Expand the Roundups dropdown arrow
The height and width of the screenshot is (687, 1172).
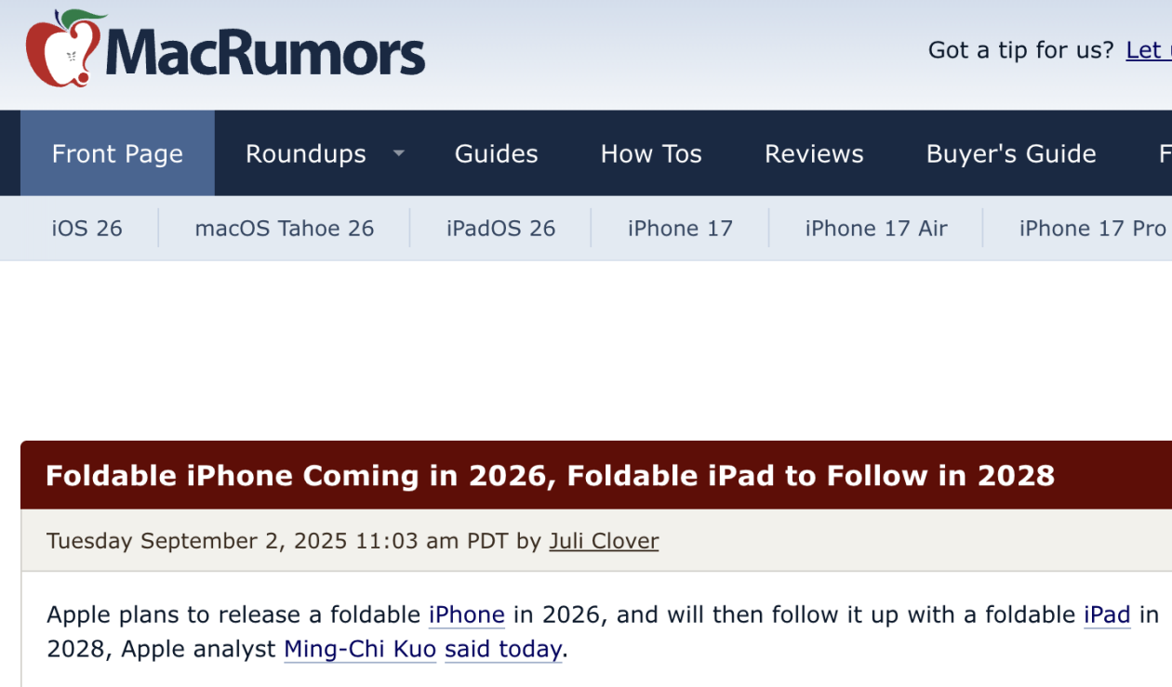point(399,153)
